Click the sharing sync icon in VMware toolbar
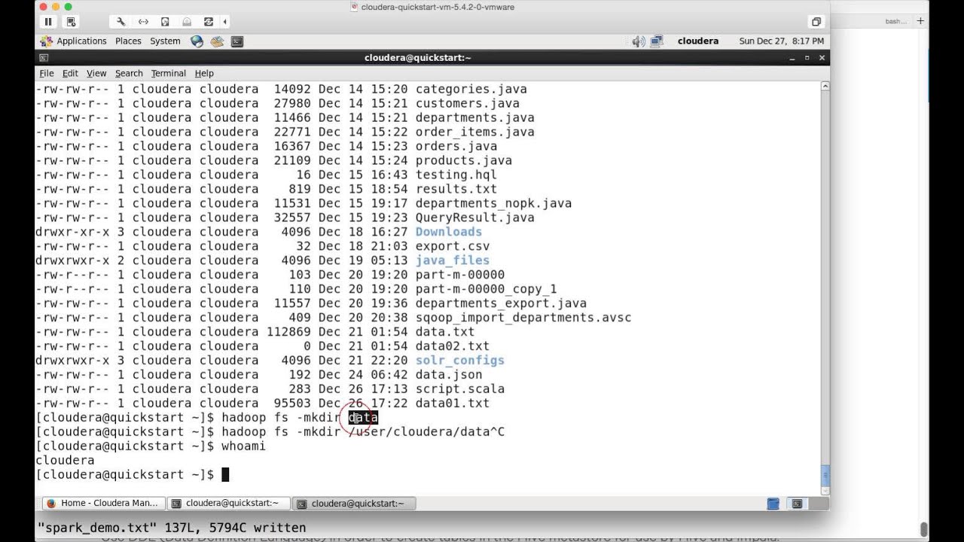This screenshot has height=542, width=964. 209,22
